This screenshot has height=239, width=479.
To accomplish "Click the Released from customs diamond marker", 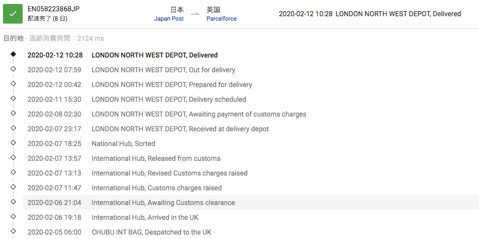I will tap(13, 157).
